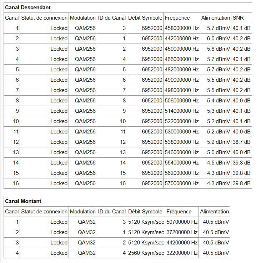Select downstream frequency 514000000 Hz
Image resolution: width=261 pixels, height=263 pixels.
pyautogui.click(x=182, y=111)
